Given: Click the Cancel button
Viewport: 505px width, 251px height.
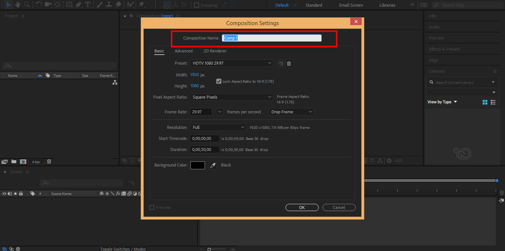Looking at the screenshot, I should [339, 207].
